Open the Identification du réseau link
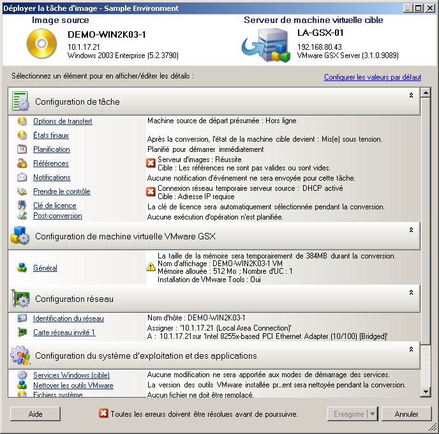The width and height of the screenshot is (439, 434). coord(69,318)
